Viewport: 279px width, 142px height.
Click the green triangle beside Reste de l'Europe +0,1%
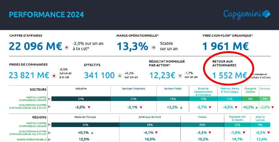92,133
